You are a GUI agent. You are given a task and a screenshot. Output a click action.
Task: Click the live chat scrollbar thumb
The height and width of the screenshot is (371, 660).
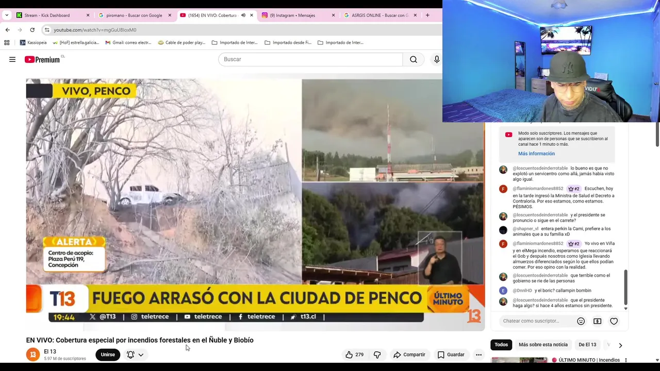[626, 287]
